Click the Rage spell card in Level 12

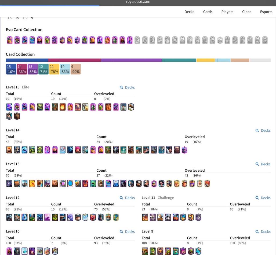47,217
